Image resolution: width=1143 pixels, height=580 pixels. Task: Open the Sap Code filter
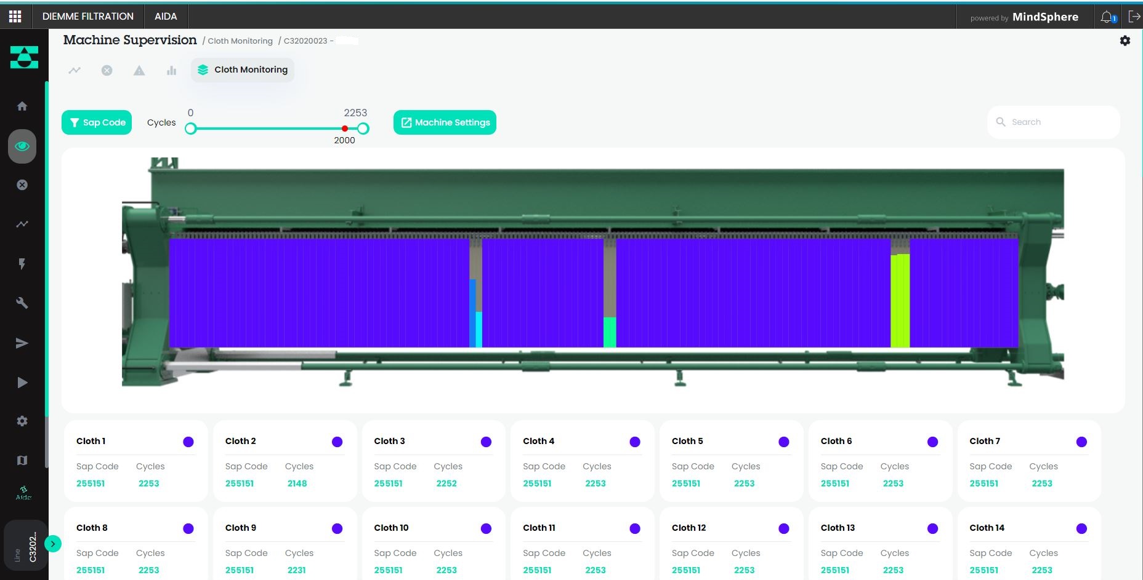pyautogui.click(x=97, y=122)
